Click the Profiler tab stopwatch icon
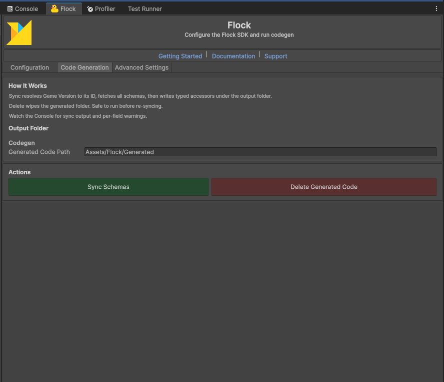 point(90,9)
